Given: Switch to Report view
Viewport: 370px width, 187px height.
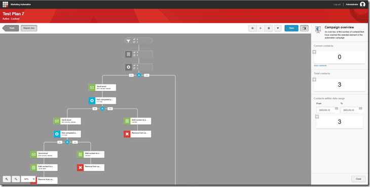Looking at the screenshot, I should 29,28.
